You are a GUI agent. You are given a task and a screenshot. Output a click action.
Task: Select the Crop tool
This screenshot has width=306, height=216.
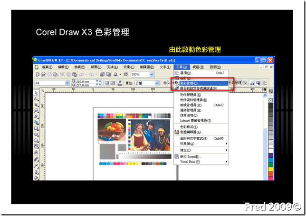[x=36, y=105]
